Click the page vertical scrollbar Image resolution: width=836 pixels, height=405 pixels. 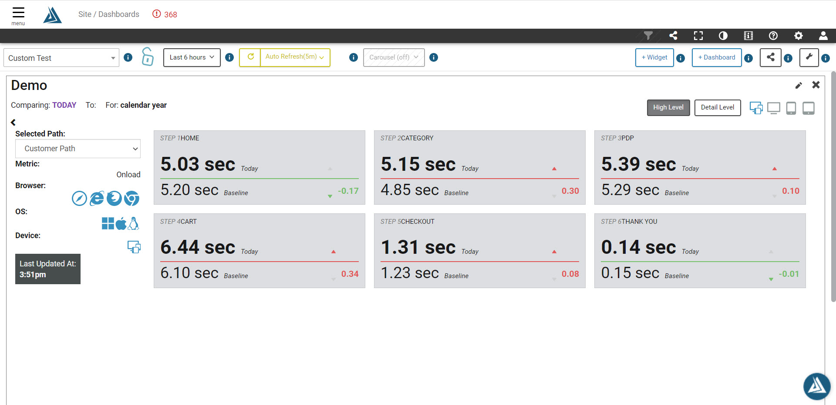(833, 187)
